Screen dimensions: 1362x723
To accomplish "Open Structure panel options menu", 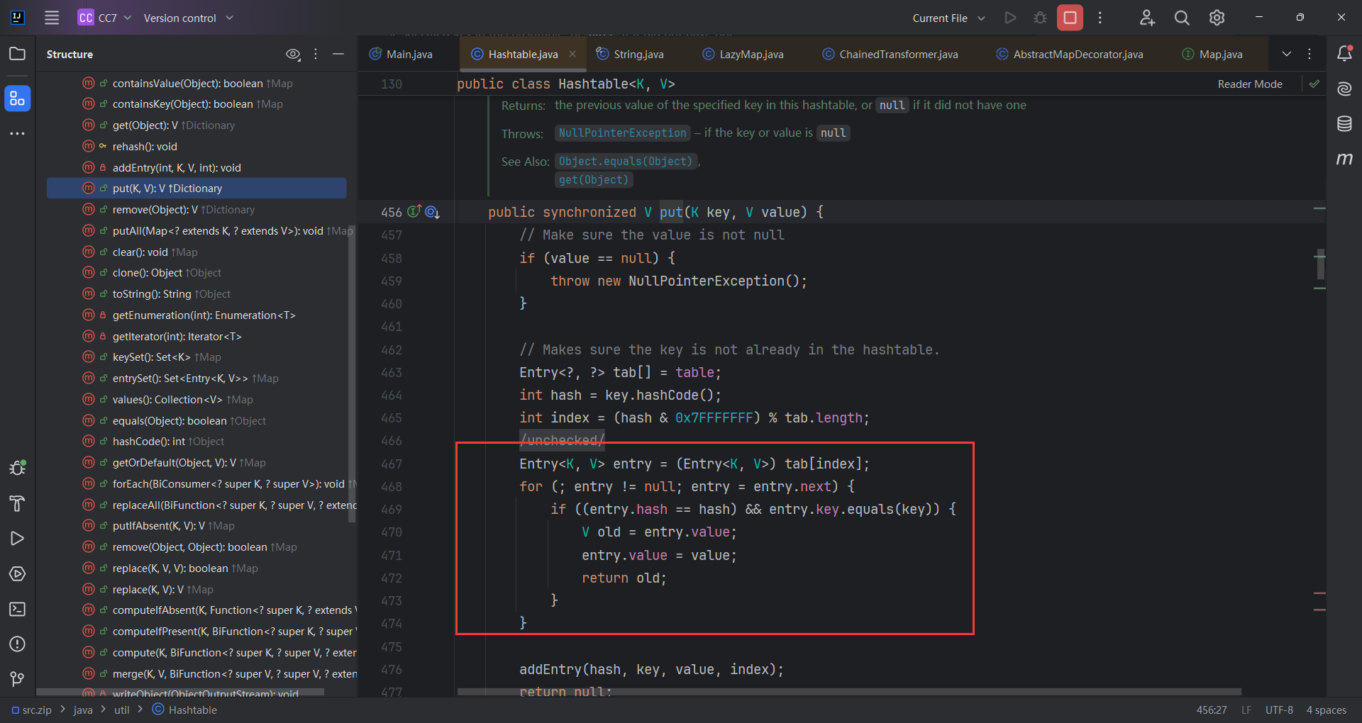I will pos(316,54).
